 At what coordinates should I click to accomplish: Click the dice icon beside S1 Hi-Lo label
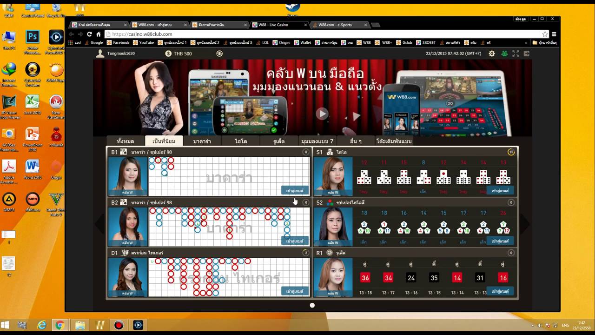coord(330,152)
